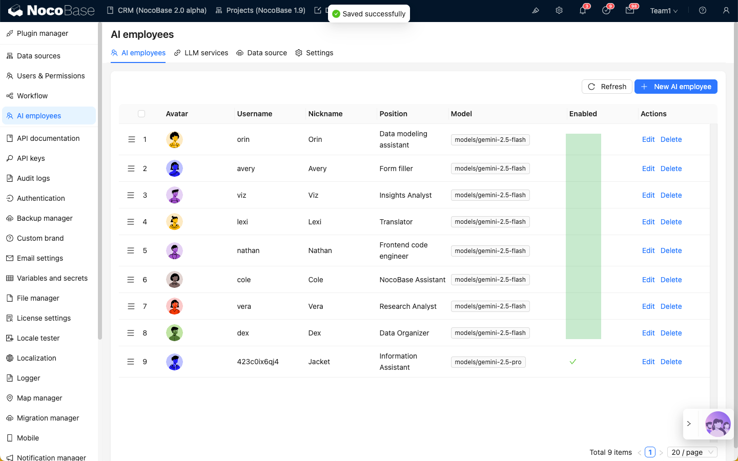Viewport: 738px width, 461px height.
Task: Open the AI employees floating avatar button
Action: (x=717, y=424)
